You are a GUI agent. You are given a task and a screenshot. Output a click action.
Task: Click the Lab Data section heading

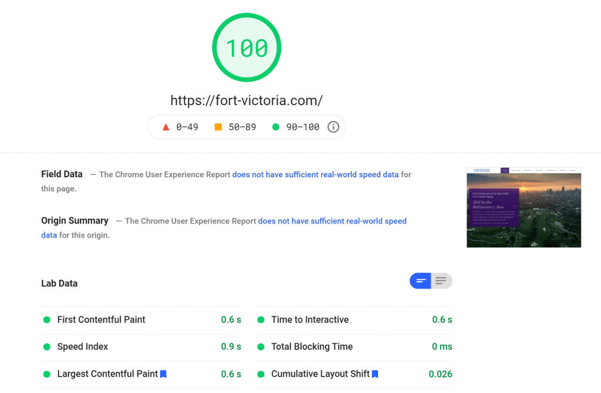pos(59,283)
